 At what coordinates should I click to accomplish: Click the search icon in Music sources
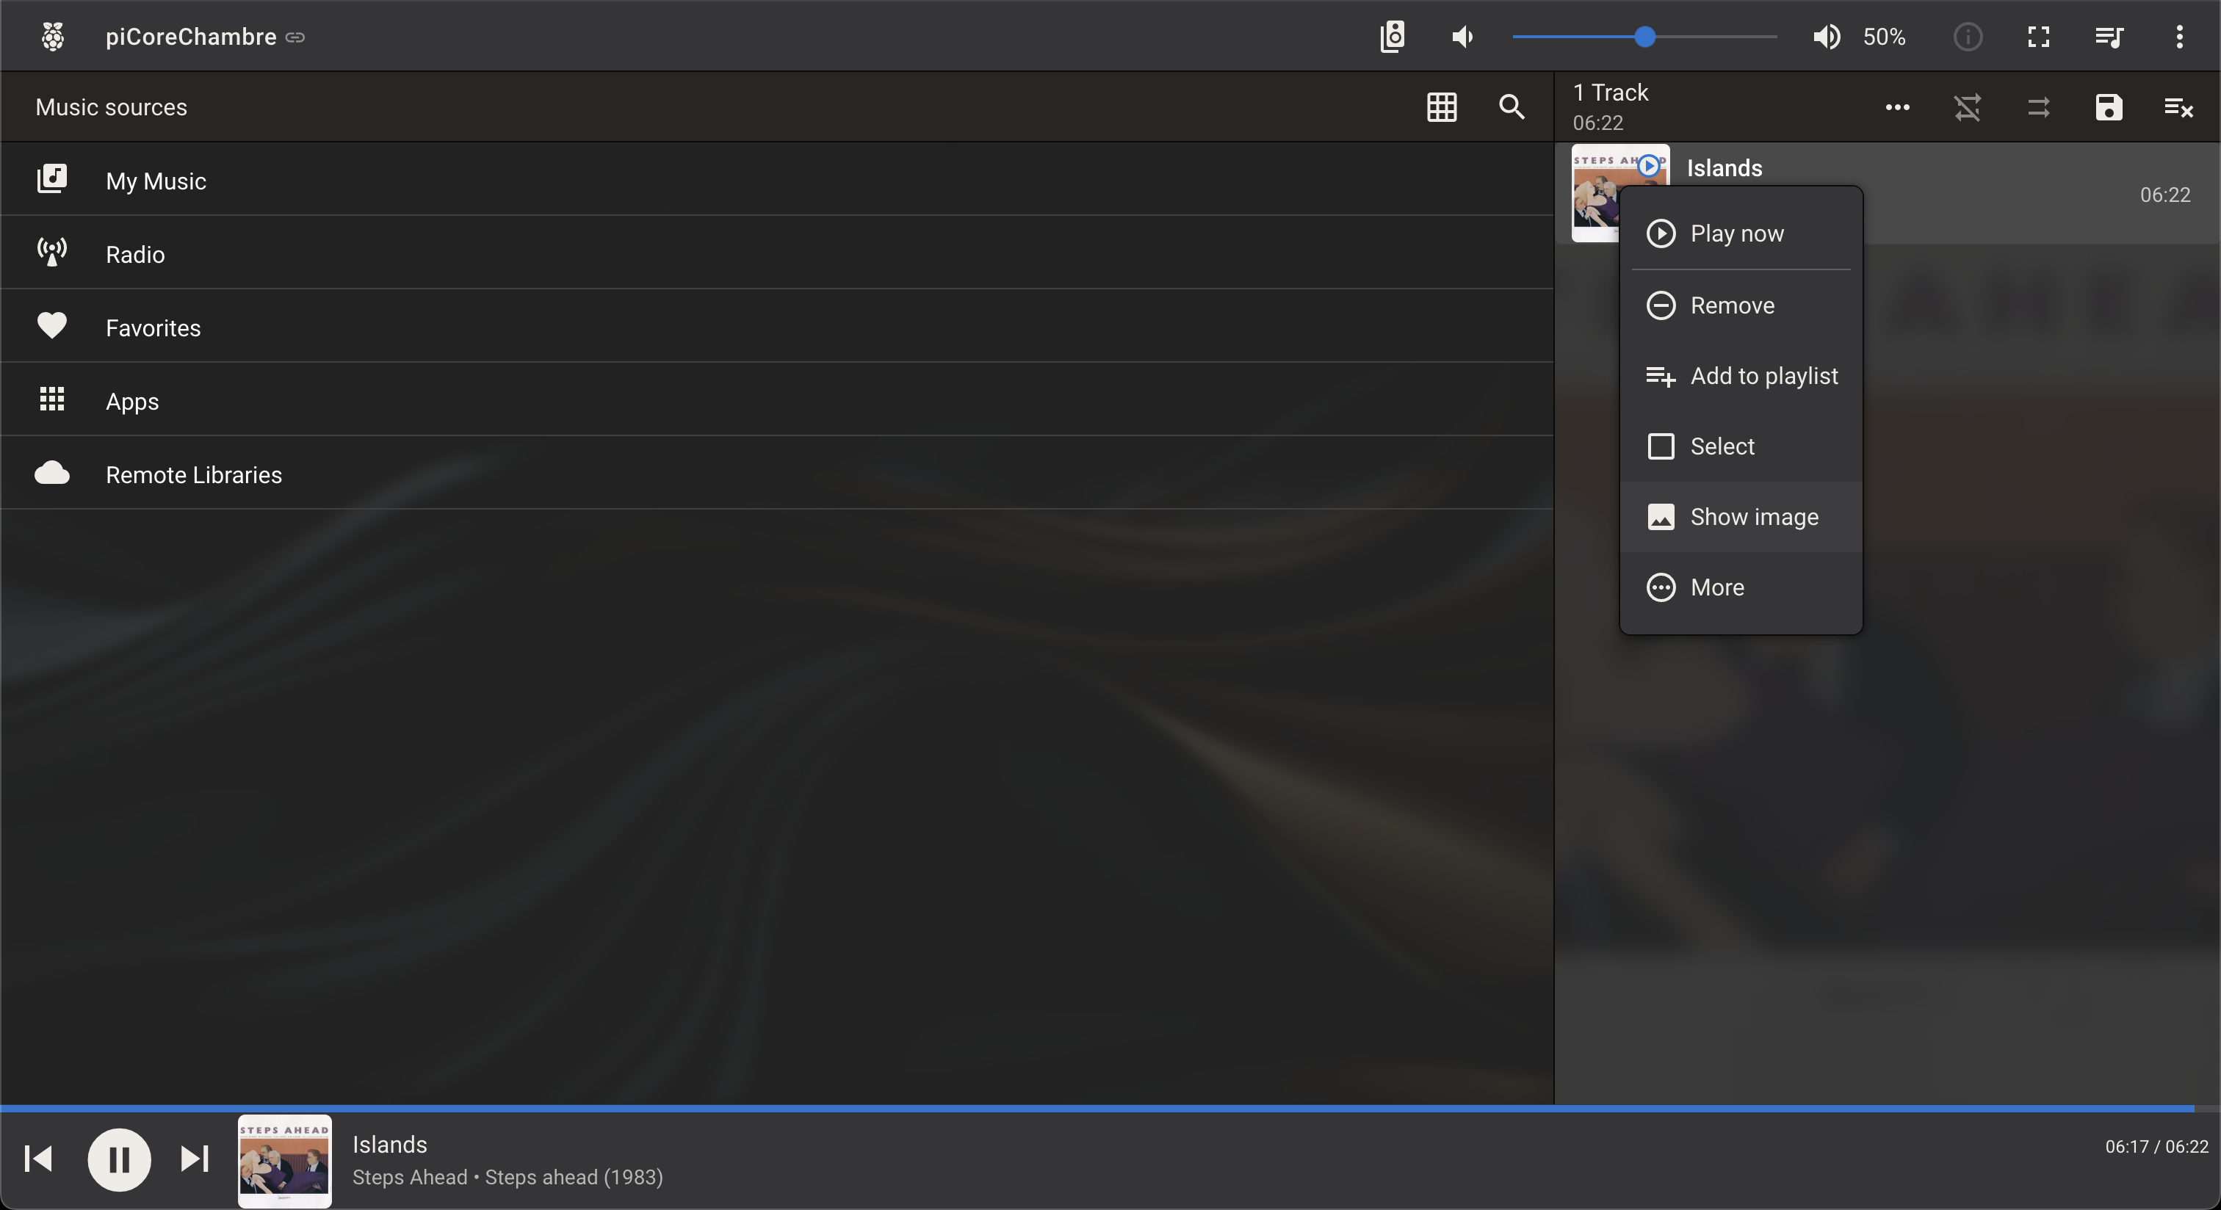(1510, 106)
